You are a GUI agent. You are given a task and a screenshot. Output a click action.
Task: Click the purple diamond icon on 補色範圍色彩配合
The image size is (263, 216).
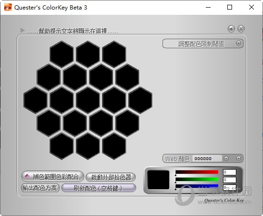coord(27,176)
